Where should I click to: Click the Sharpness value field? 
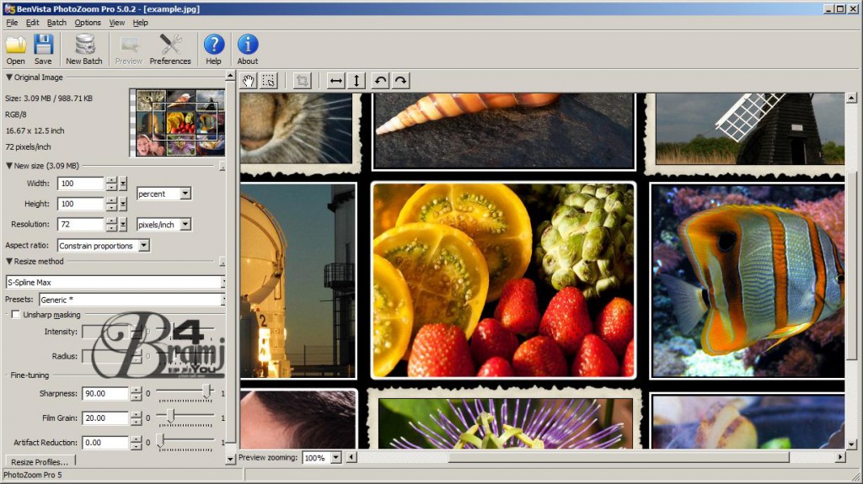pos(105,394)
